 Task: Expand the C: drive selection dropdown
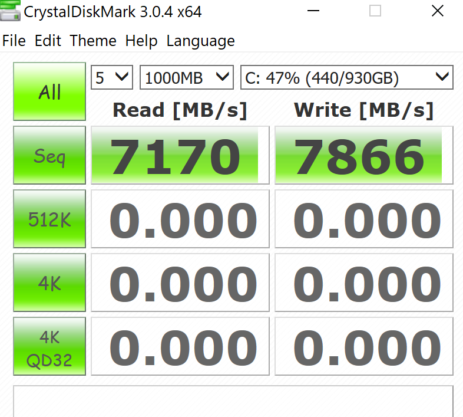click(346, 77)
